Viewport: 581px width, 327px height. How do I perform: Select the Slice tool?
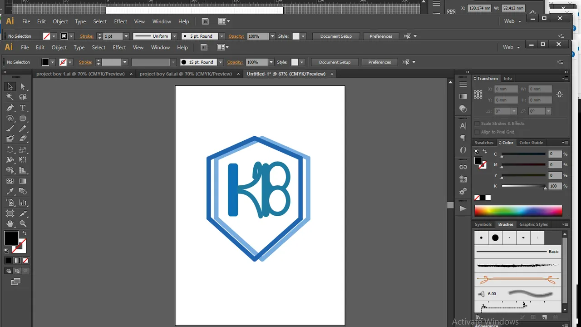tap(23, 213)
